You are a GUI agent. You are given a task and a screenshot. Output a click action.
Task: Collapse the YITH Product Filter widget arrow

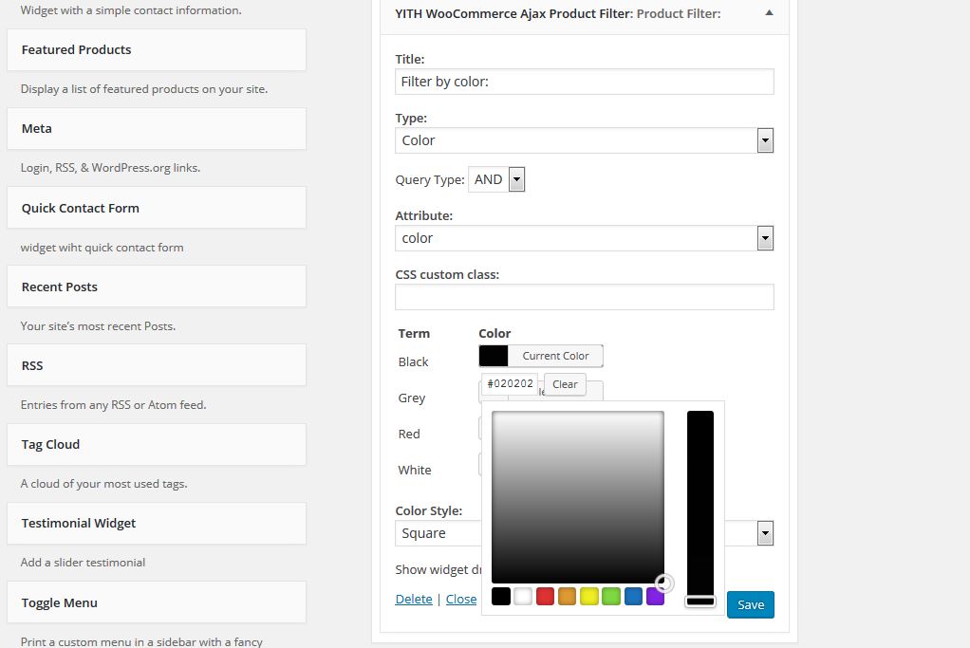tap(769, 13)
